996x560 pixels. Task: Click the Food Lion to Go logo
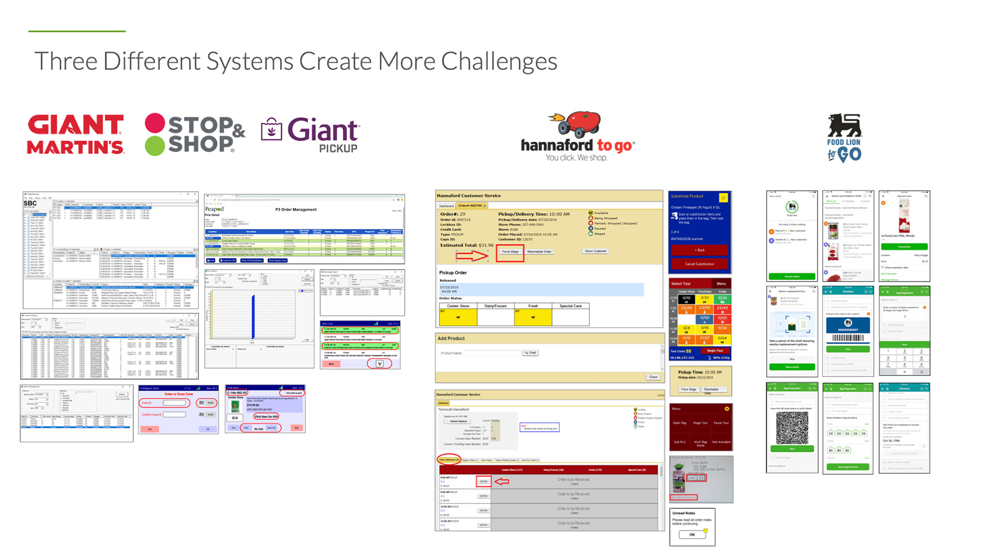pos(844,138)
